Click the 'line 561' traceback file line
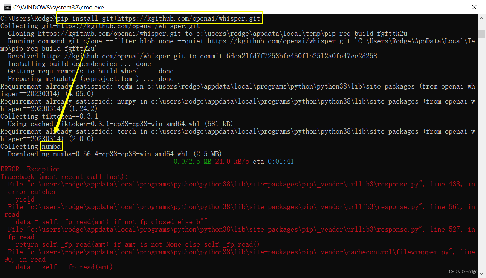The height and width of the screenshot is (278, 486). (x=241, y=207)
